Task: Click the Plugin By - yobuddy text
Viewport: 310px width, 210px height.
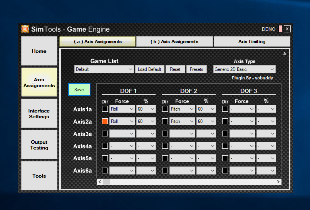Action: [x=252, y=78]
